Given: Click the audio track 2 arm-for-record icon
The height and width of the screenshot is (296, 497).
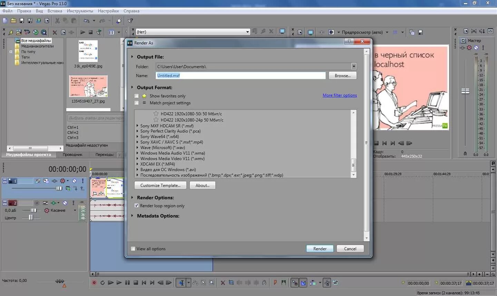Looking at the screenshot, I should (x=37, y=203).
